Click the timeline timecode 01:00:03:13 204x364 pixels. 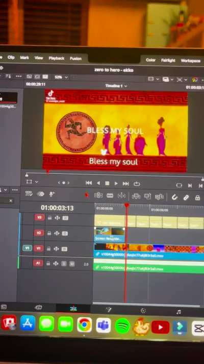pyautogui.click(x=57, y=208)
